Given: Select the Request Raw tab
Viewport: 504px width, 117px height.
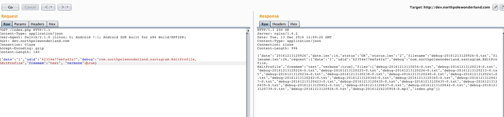Looking at the screenshot, I should [7, 24].
